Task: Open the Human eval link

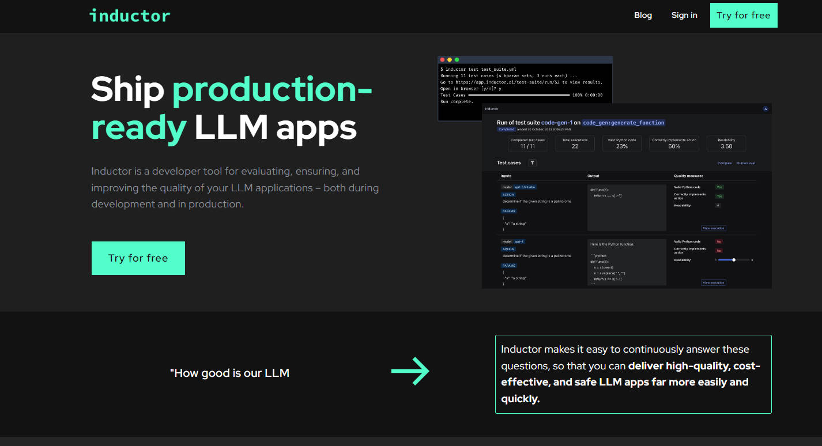Action: tap(745, 163)
